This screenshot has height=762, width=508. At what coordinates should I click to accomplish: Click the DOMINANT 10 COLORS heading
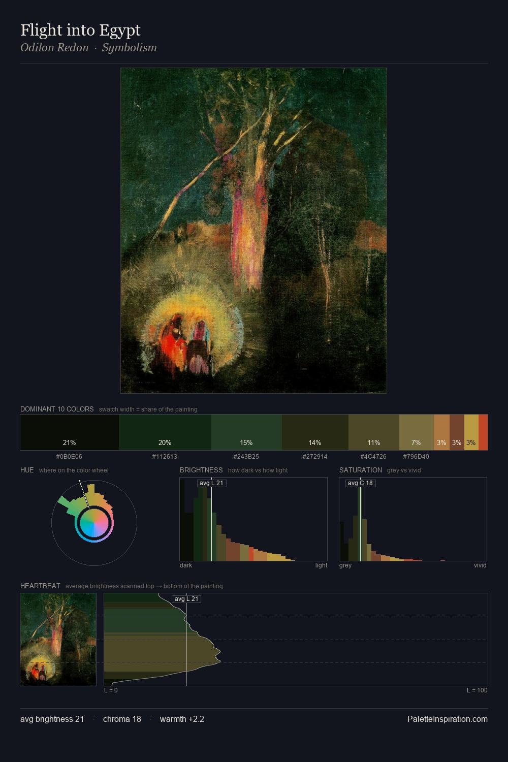57,409
